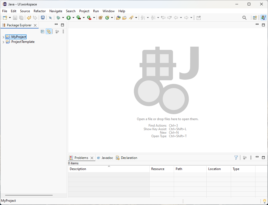Open the Run button dropdown arrow

[73, 18]
